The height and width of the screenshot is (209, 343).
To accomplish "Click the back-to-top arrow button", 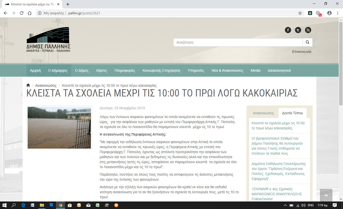I will (326, 195).
